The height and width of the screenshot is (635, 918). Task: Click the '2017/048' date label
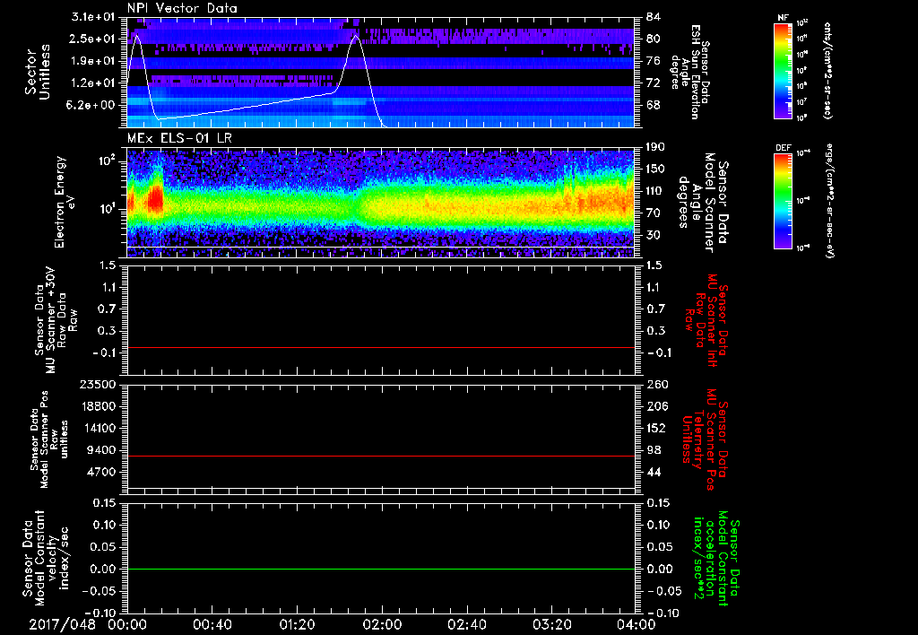click(62, 624)
